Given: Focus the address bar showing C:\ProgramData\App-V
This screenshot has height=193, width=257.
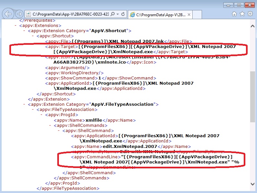Looking at the screenshot, I should click(71, 14).
